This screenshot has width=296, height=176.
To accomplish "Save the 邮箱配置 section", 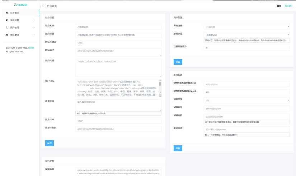I will click(x=178, y=148).
